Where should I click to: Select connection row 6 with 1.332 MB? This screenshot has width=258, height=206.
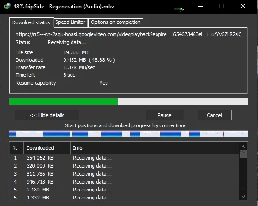click(124, 198)
